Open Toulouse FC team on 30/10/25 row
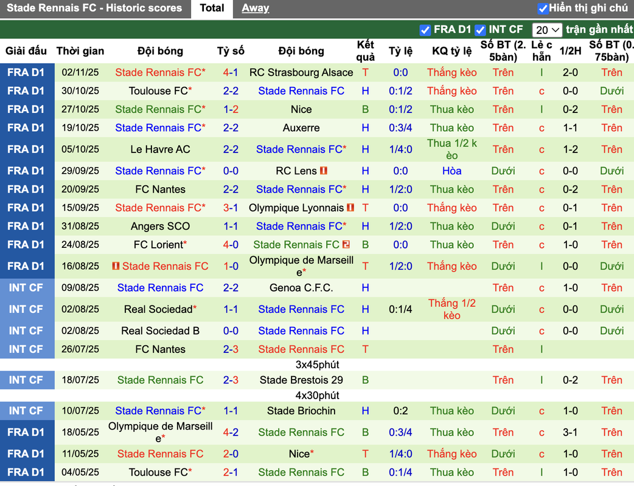Screen dimensions: 634x486 158,91
